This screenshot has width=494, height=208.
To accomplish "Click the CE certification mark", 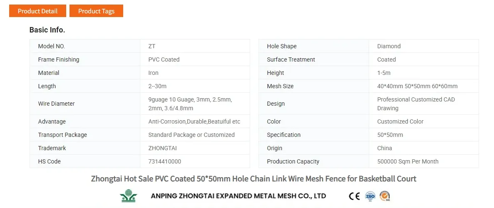I will tap(354, 196).
